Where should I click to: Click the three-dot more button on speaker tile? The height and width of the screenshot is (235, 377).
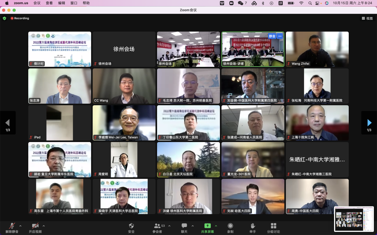point(280,36)
